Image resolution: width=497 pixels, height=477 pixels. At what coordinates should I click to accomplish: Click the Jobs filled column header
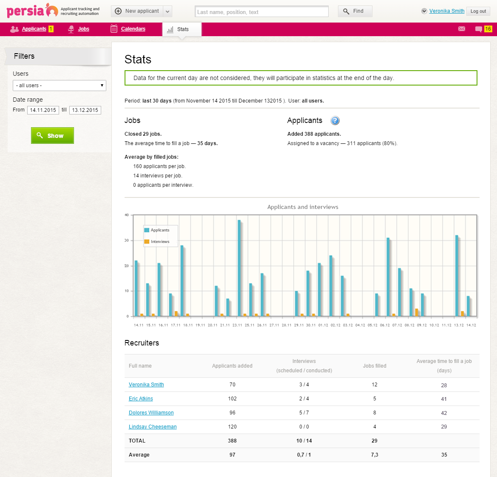tap(375, 366)
